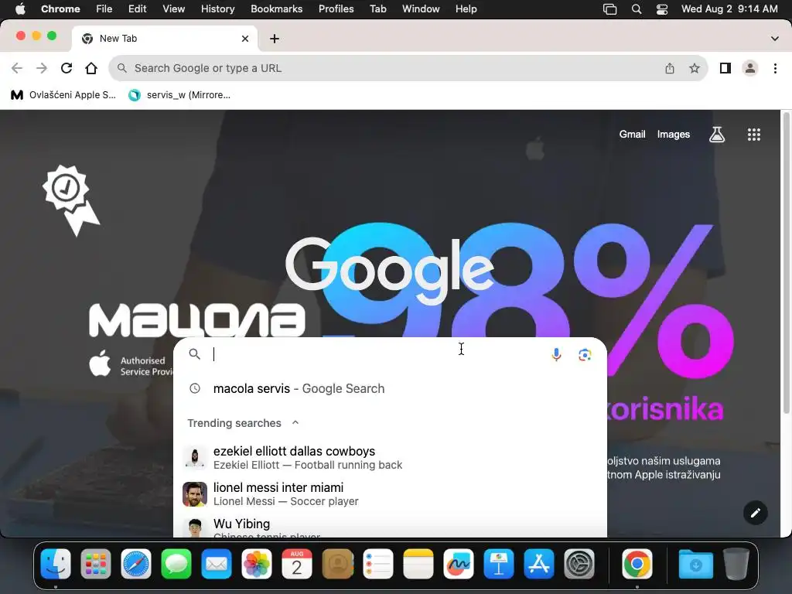Close the New Tab tab
This screenshot has height=594, width=792.
point(245,39)
